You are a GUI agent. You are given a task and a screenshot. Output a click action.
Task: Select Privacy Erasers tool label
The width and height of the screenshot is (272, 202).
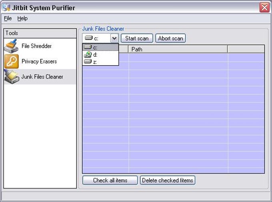[39, 61]
